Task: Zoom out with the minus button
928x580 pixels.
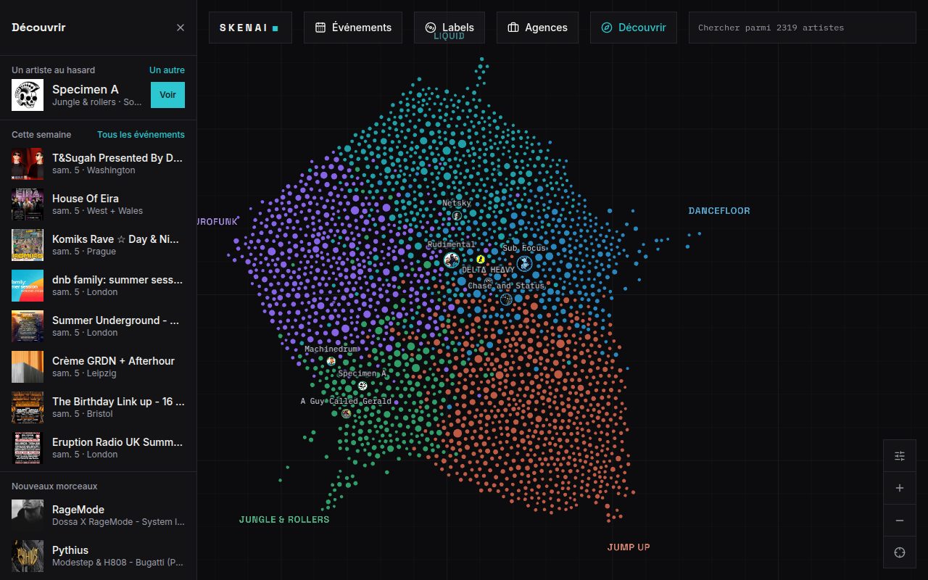Action: coord(900,521)
